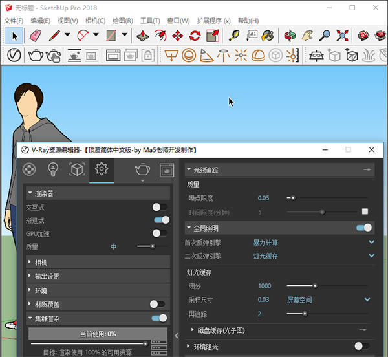388x357 pixels.
Task: Add a V-Ray omni light
Action: [x=241, y=55]
